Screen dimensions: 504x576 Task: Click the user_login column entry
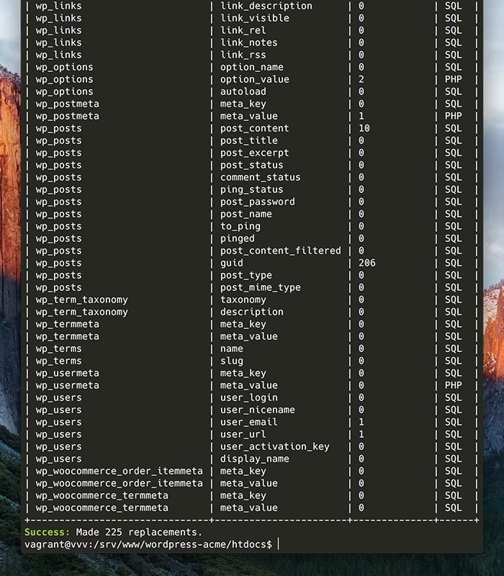(248, 397)
